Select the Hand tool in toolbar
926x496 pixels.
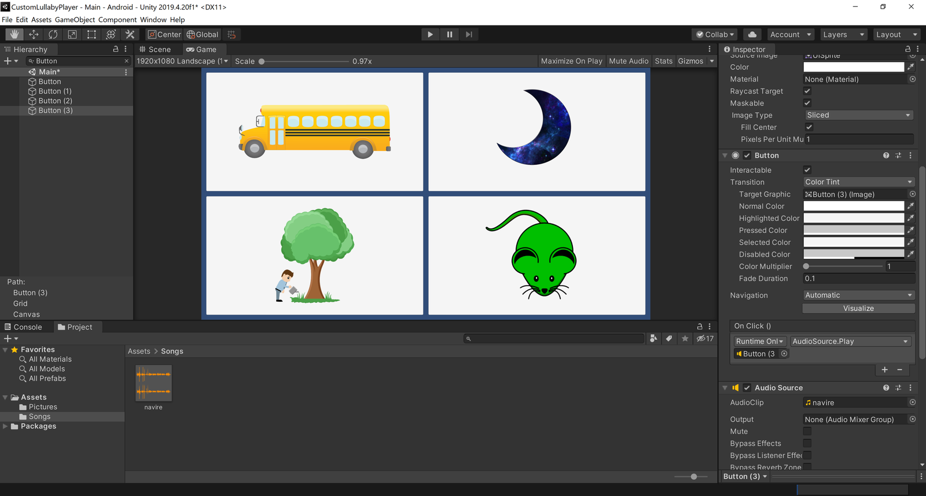(14, 35)
